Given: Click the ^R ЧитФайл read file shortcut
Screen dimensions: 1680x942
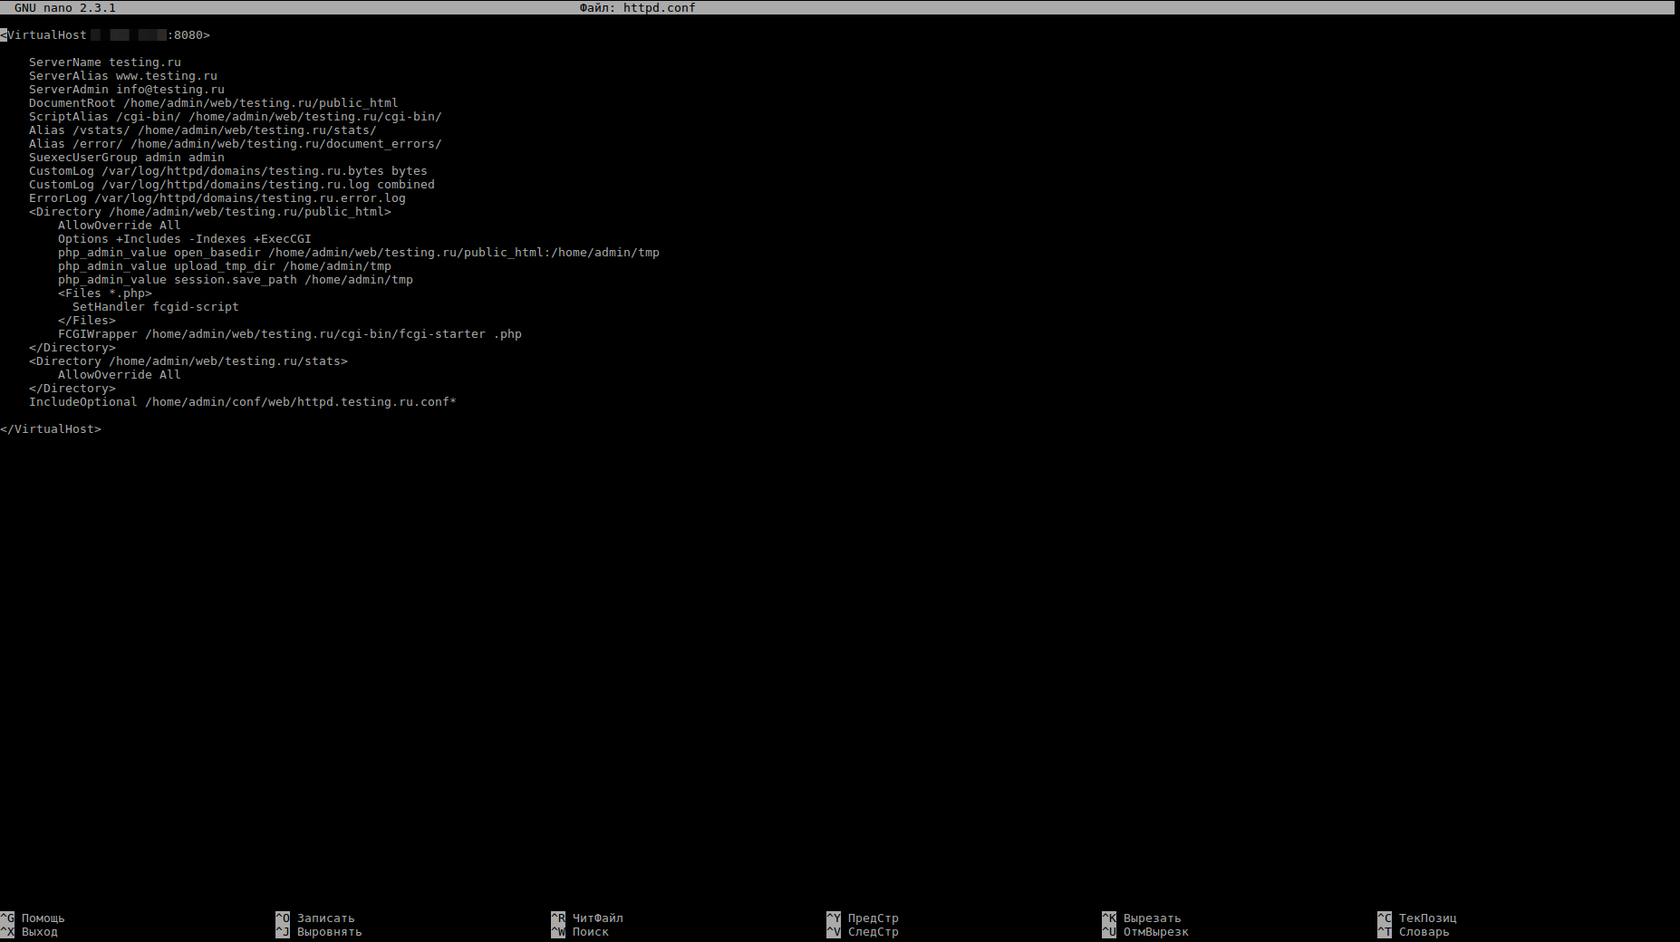Looking at the screenshot, I should click(587, 918).
